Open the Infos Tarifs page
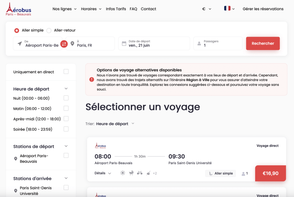This screenshot has width=294, height=197. tap(116, 9)
